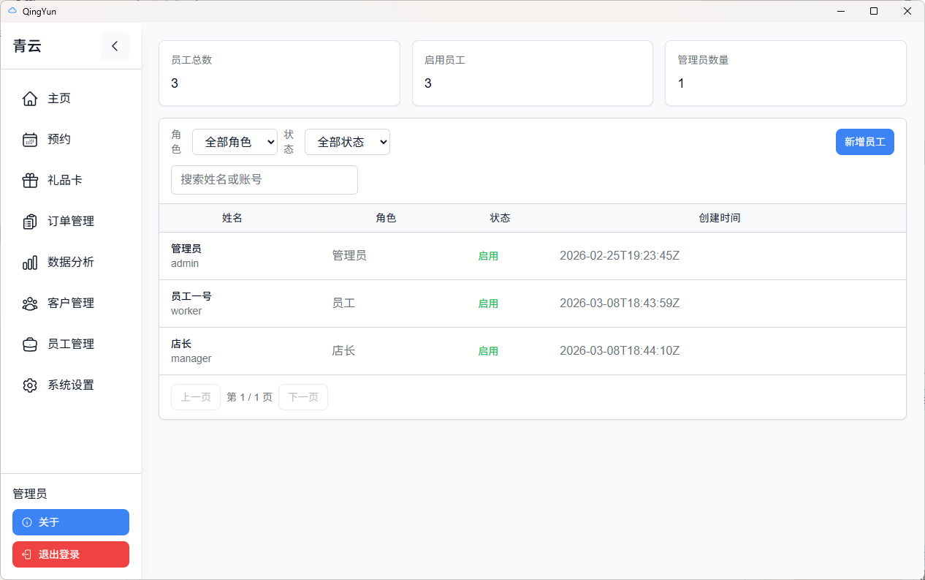Select 客户管理 from the sidebar

coord(71,304)
